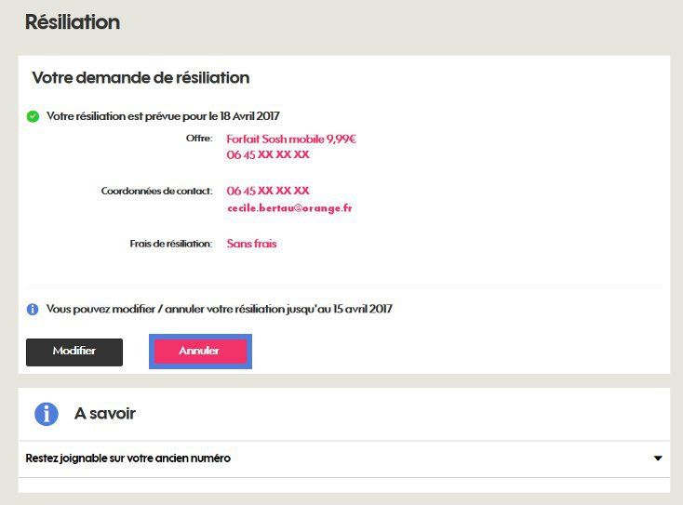Click Forfait Sosh mobile 9,99€ offer
The height and width of the screenshot is (505, 683).
[291, 139]
